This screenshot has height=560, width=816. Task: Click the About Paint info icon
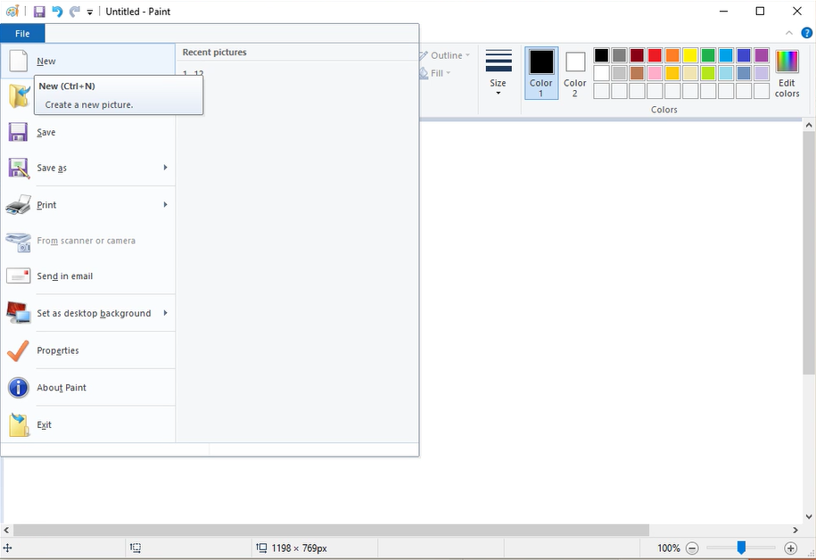(18, 388)
